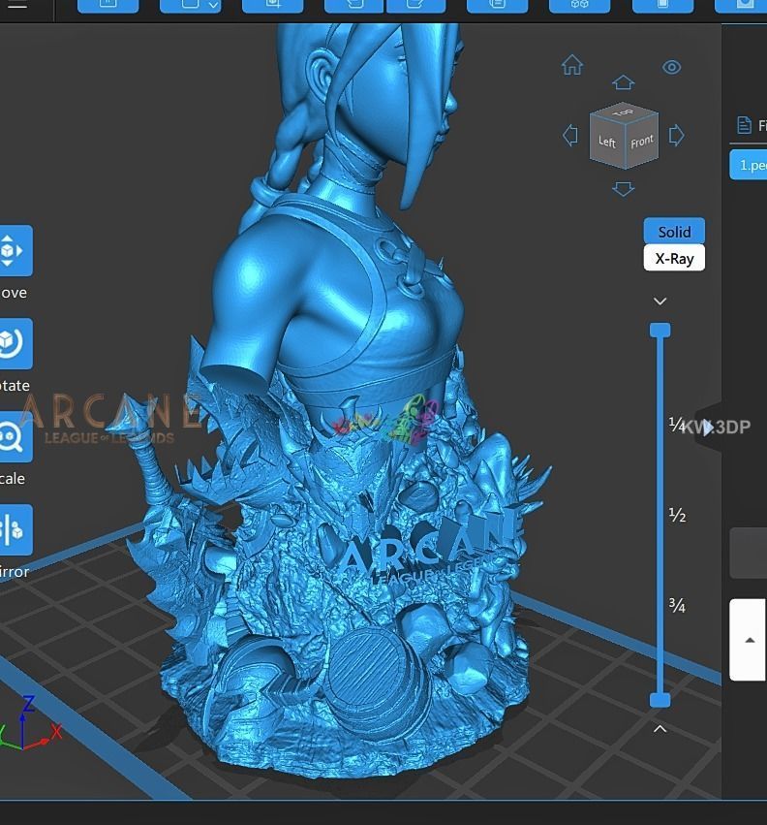Select the 1.pe… file entry
The width and height of the screenshot is (767, 825).
click(x=748, y=165)
